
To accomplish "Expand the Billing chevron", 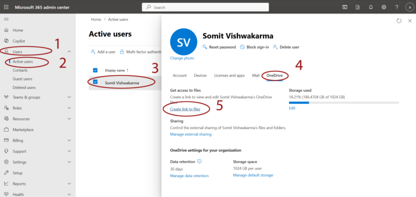I will coord(69,140).
